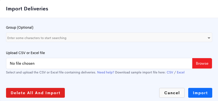Cancel the Import Deliveries dialog
218x101 pixels.
(172, 93)
